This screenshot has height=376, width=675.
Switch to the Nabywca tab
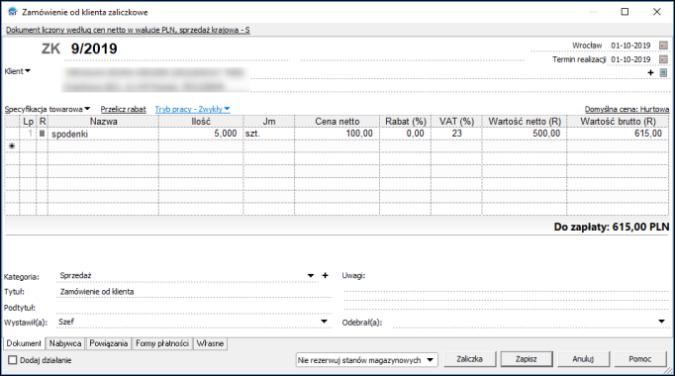pos(65,343)
